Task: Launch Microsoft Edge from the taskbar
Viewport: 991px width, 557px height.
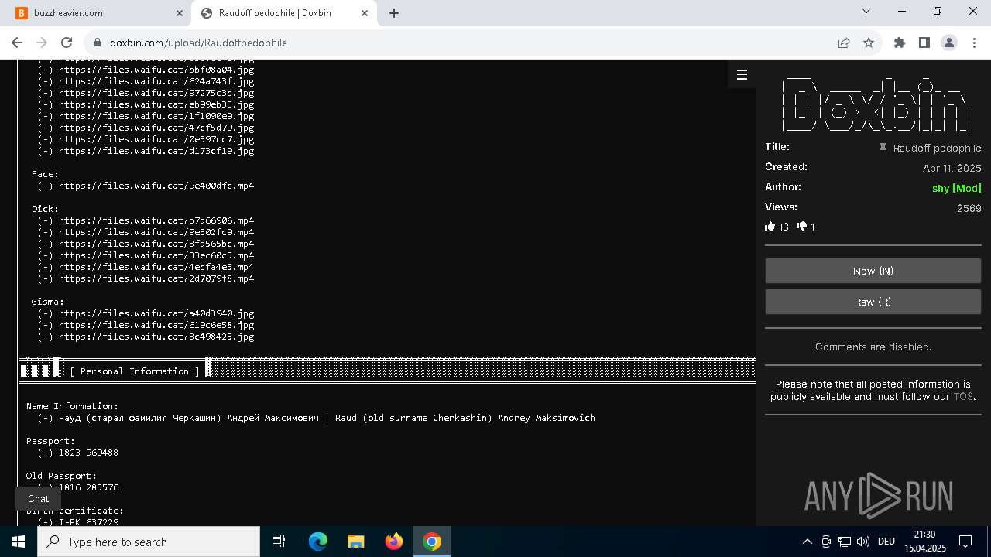Action: click(318, 542)
